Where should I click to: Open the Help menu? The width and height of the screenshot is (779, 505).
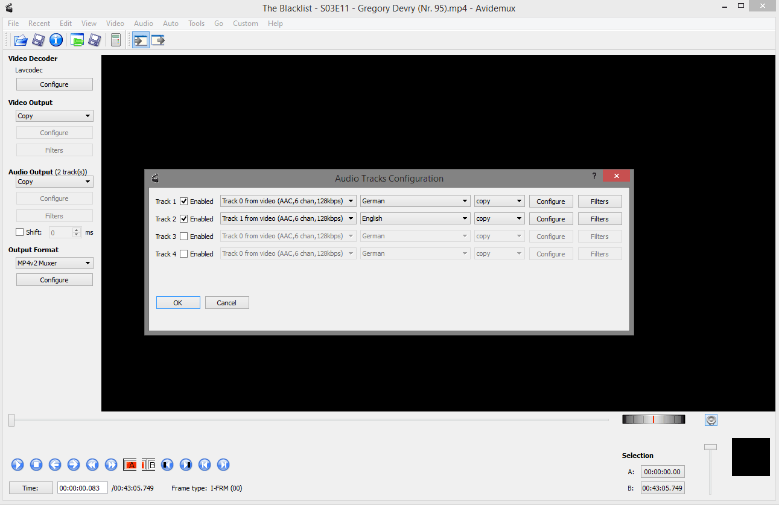275,24
